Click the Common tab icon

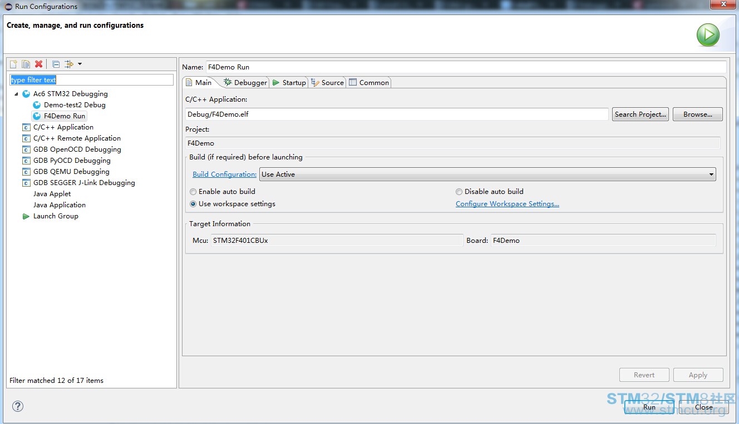tap(353, 82)
